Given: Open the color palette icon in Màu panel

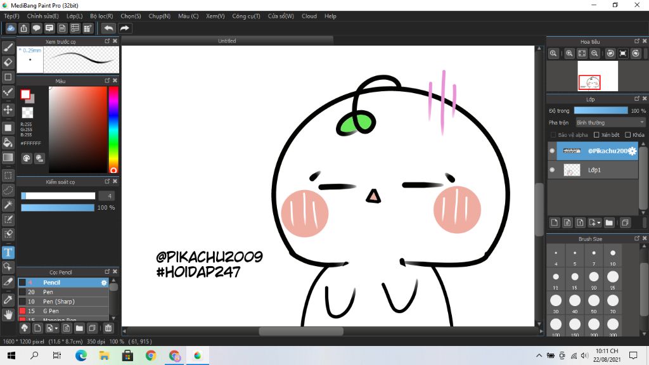Looking at the screenshot, I should click(27, 158).
